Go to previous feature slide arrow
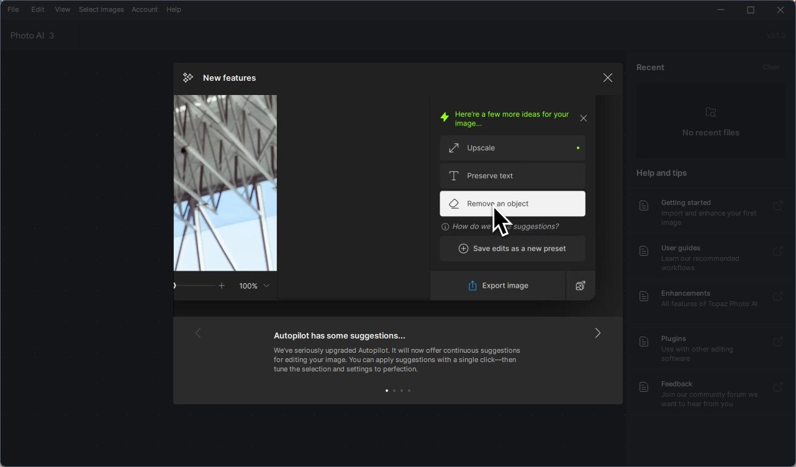Viewport: 796px width, 467px height. (198, 333)
